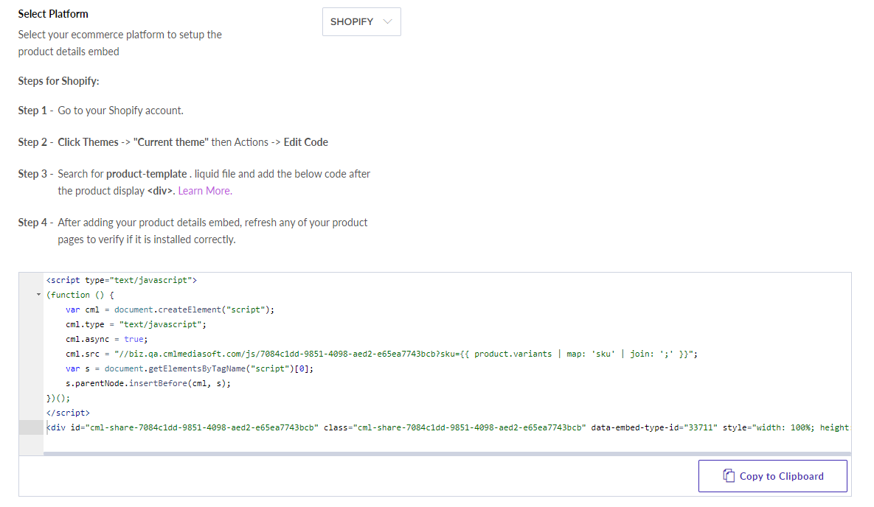Click the 'Select Platform' heading
874x507 pixels.
pos(53,14)
